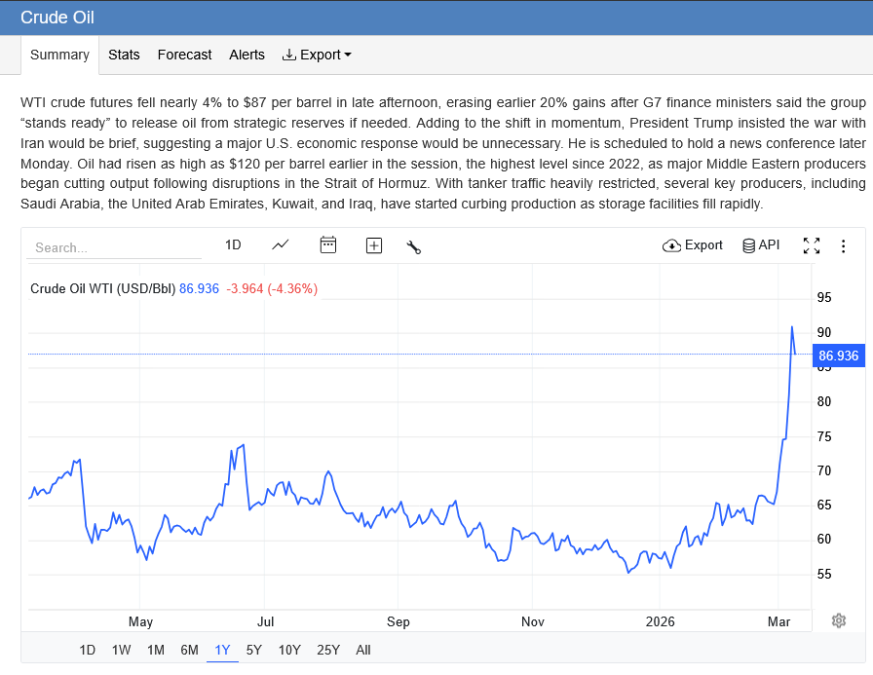This screenshot has height=675, width=873.
Task: Click the cloud Export button in chart toolbar
Action: click(692, 245)
